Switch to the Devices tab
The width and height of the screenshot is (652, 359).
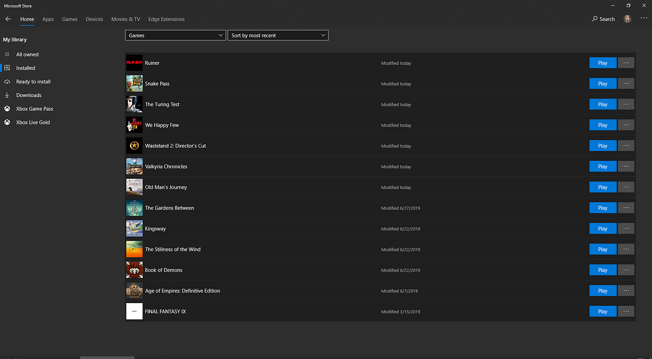(x=95, y=19)
